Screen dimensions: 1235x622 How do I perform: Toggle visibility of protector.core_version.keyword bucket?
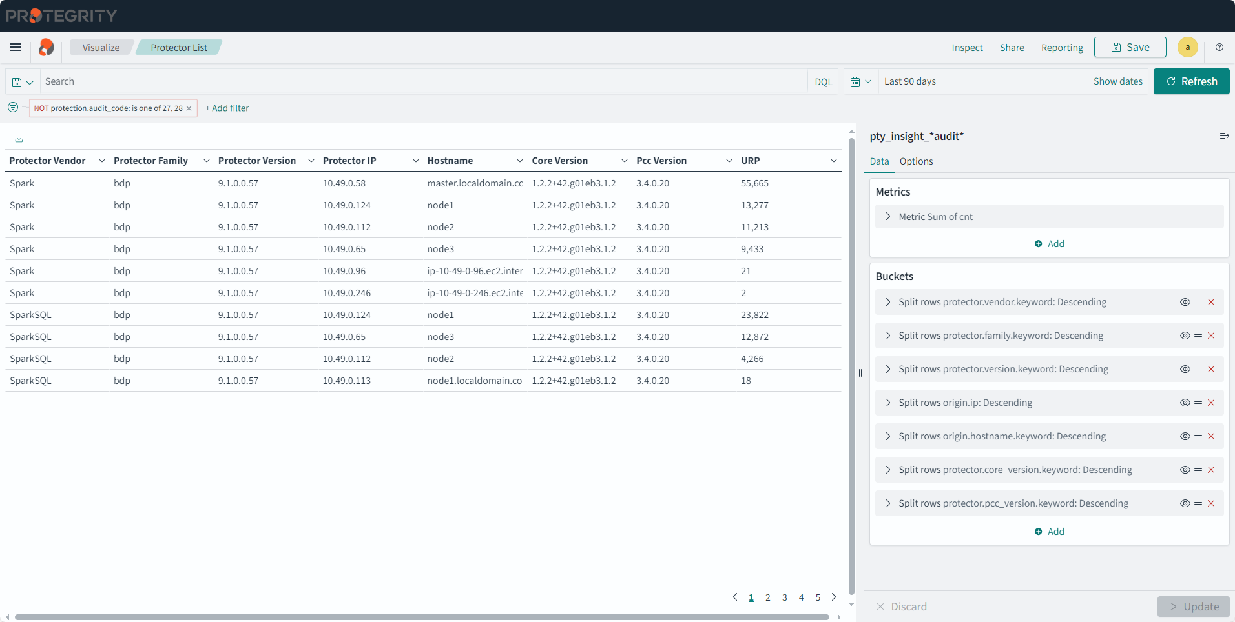[1185, 470]
